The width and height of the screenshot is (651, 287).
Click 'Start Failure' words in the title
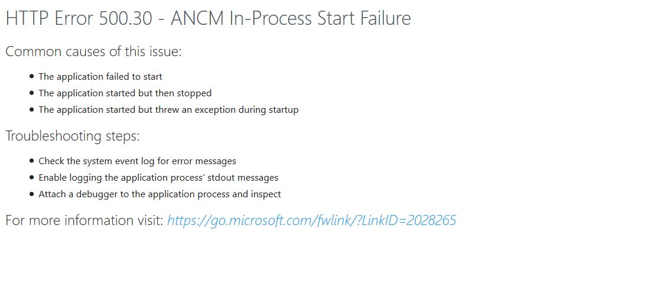point(364,19)
